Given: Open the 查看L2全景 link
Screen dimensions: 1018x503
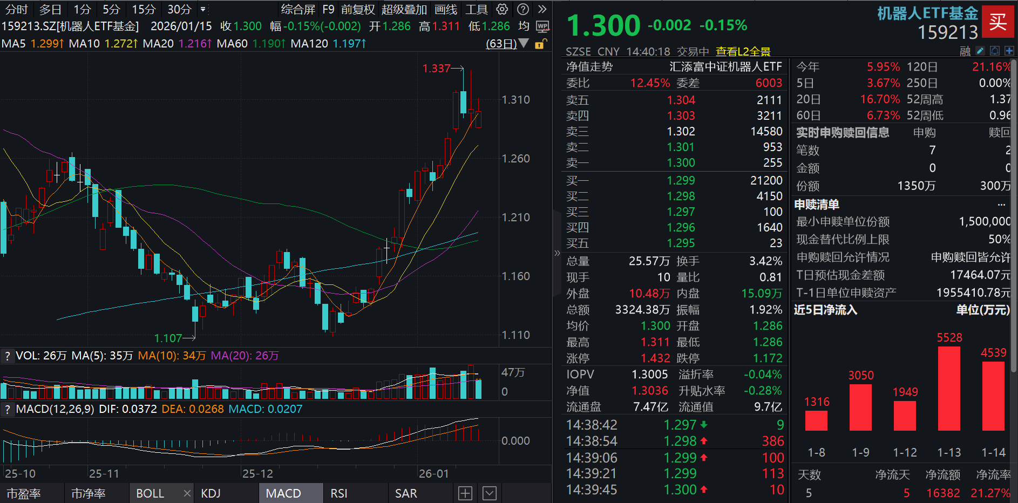Looking at the screenshot, I should (743, 51).
